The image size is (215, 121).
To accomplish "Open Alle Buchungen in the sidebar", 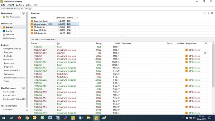I will click(9, 38).
